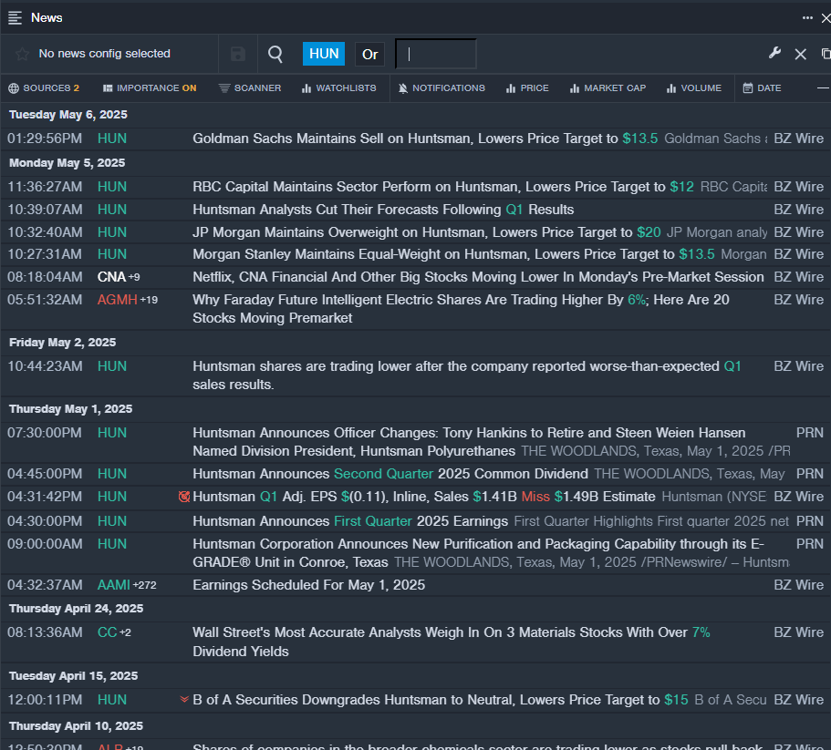This screenshot has height=750, width=831.
Task: Click the save config disk icon
Action: coord(237,54)
